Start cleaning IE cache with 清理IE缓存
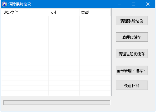 [132, 37]
